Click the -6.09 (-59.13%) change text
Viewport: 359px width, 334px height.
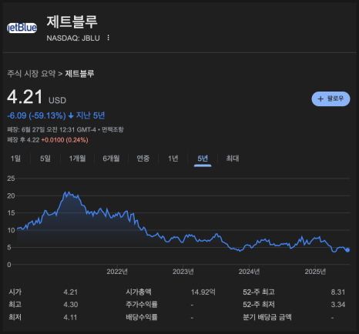(36, 115)
